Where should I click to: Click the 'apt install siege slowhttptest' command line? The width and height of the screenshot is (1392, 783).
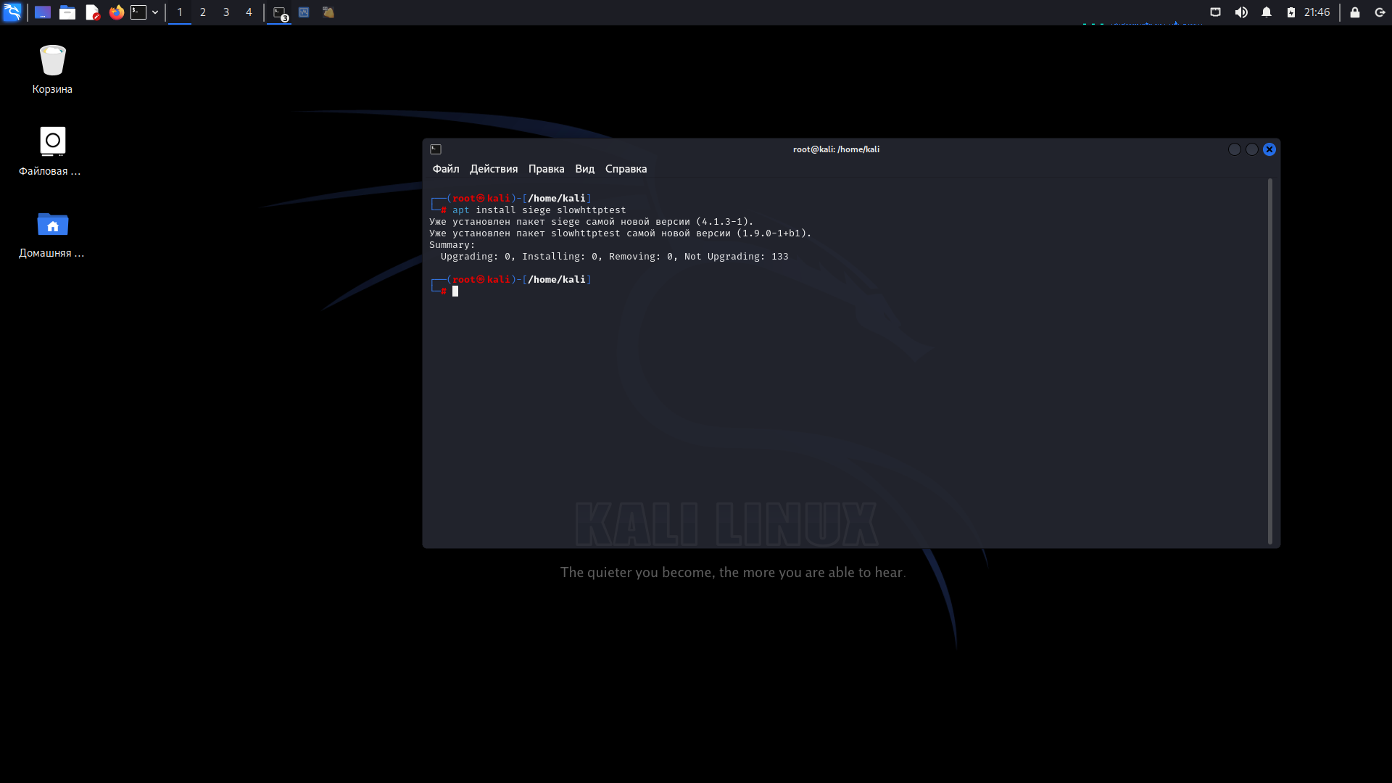[x=539, y=210]
